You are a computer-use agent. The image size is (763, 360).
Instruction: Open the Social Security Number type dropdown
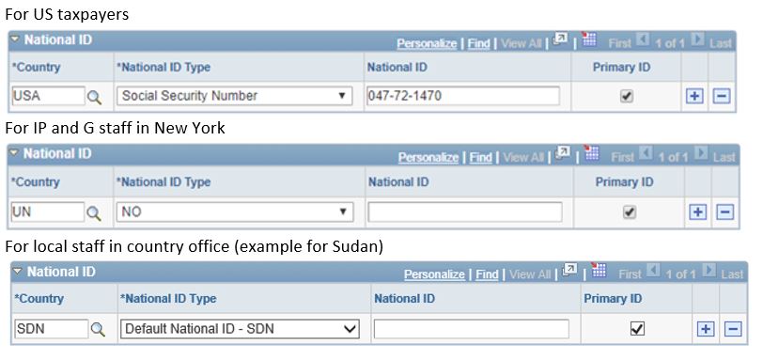click(234, 96)
